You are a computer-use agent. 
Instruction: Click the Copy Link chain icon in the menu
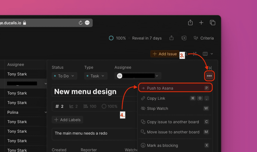pos(143,98)
